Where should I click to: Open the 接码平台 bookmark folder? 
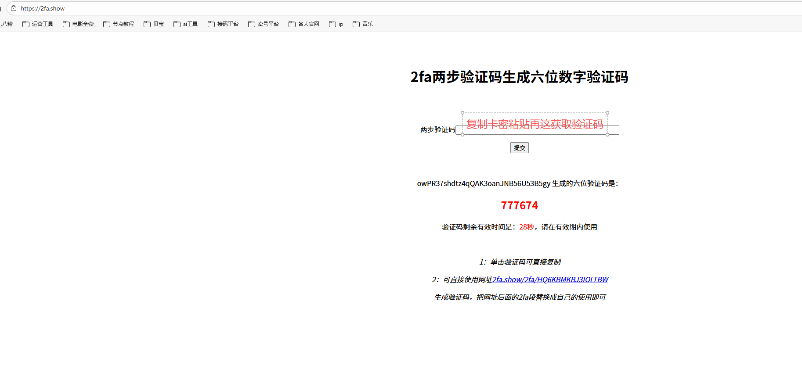pyautogui.click(x=223, y=24)
